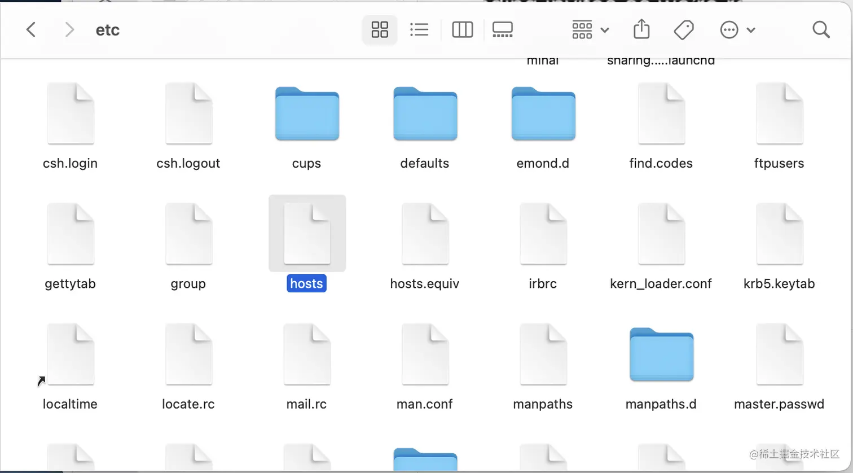Screen dimensions: 853x473
Task: Select the mail.rc file icon
Action: click(307, 354)
